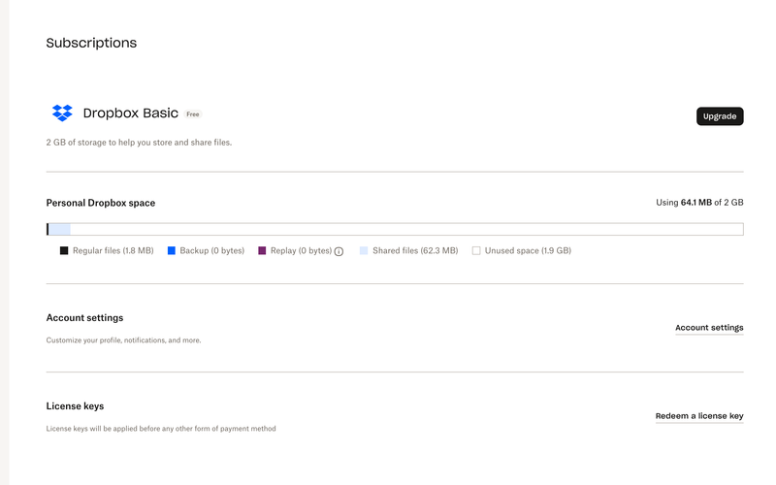Follow the Redeem a license key link
The width and height of the screenshot is (776, 485).
click(699, 416)
